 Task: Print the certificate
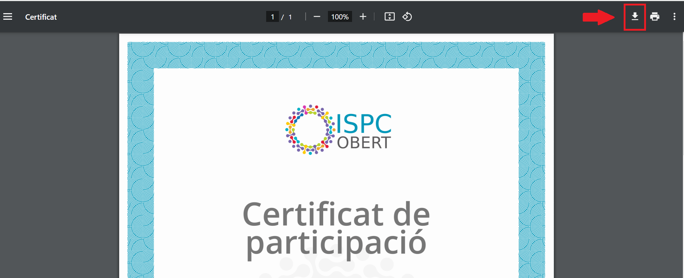pyautogui.click(x=655, y=17)
